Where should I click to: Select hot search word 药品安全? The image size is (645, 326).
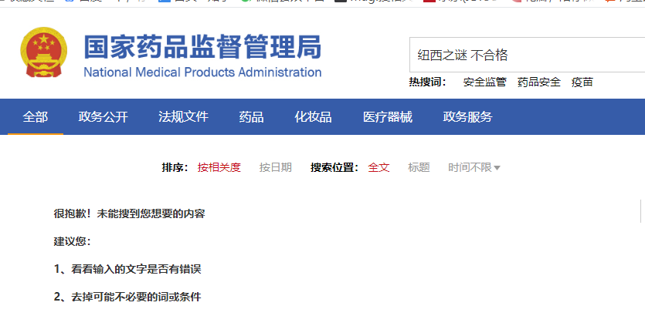539,82
